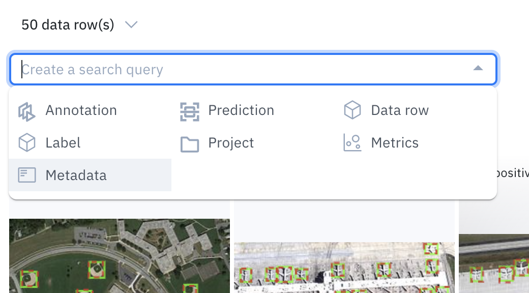The image size is (529, 293).
Task: Choose the highlighted Metadata option
Action: (x=90, y=175)
